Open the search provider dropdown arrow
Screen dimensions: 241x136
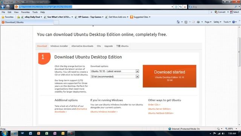click(x=239, y=7)
